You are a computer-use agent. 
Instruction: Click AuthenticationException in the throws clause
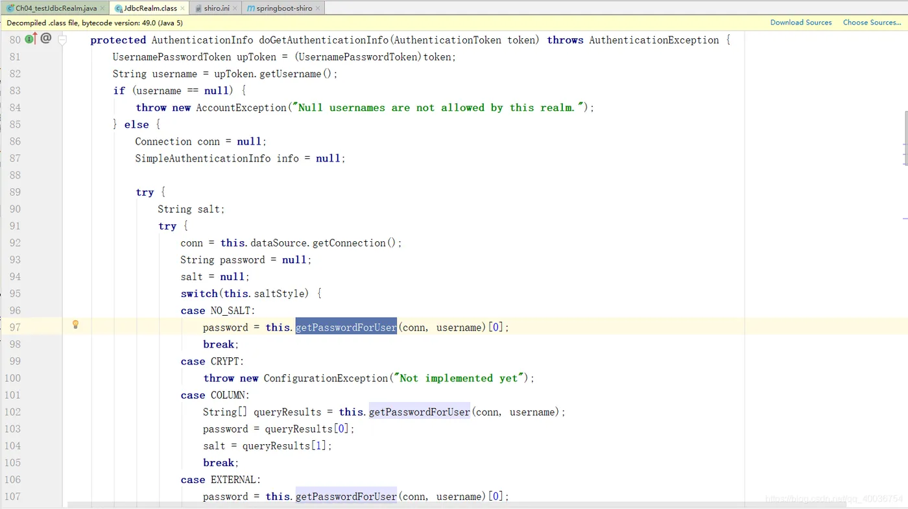tap(654, 40)
